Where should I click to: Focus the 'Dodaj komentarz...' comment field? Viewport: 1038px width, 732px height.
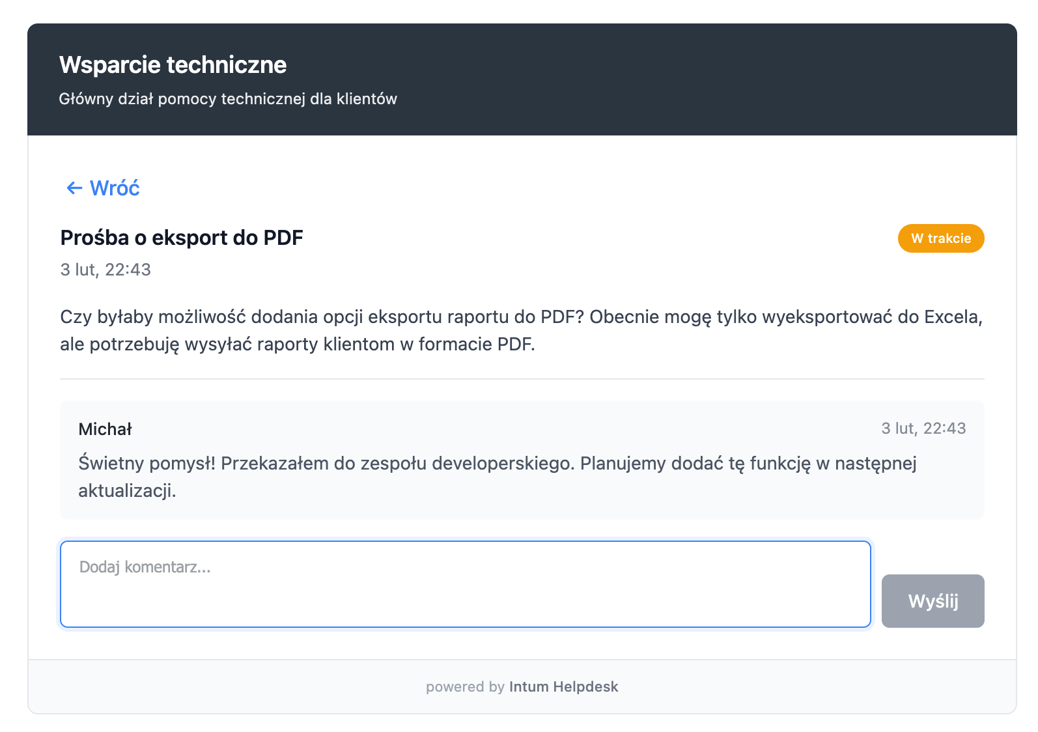point(465,584)
